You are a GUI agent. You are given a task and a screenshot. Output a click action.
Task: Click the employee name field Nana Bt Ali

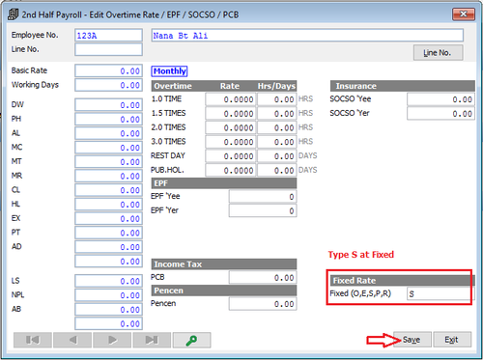[x=307, y=36]
